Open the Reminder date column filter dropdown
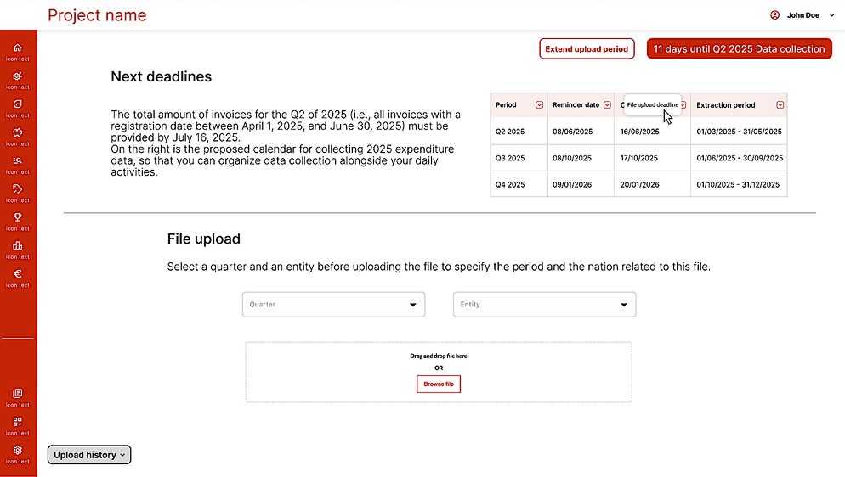The width and height of the screenshot is (845, 477). [607, 105]
